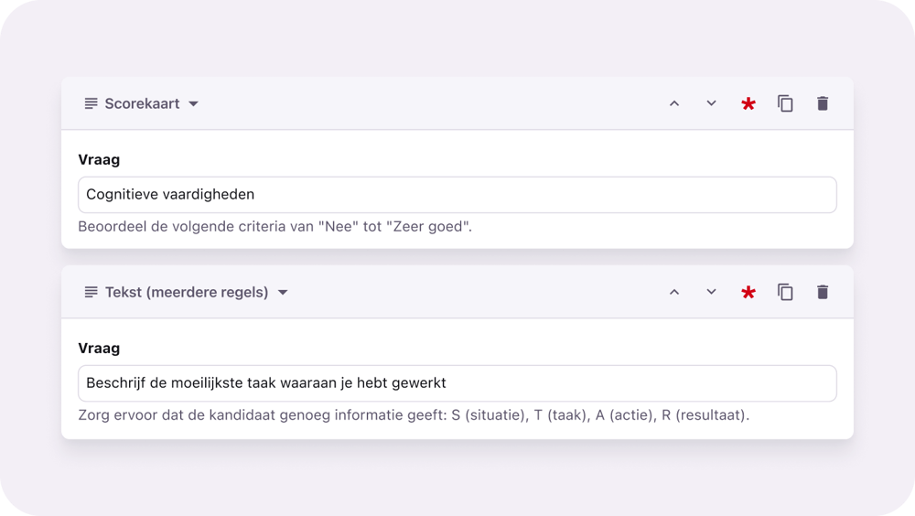This screenshot has width=915, height=516.
Task: Move the Scorekaart question down
Action: [711, 103]
